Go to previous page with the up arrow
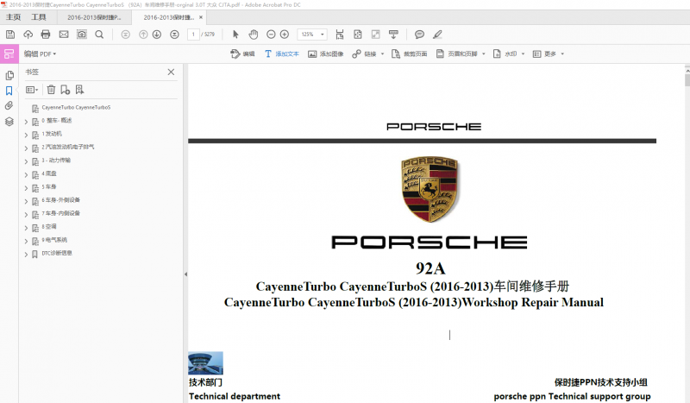This screenshot has height=403, width=690. (x=143, y=35)
